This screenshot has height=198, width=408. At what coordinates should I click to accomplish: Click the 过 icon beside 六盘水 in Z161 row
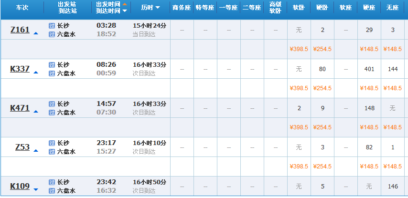coord(52,34)
